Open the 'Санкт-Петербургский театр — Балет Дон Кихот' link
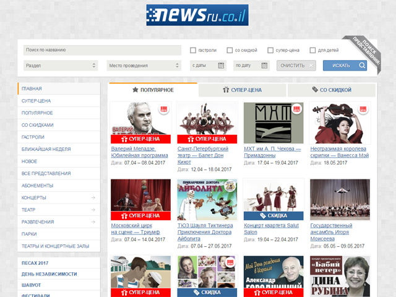 coord(203,155)
